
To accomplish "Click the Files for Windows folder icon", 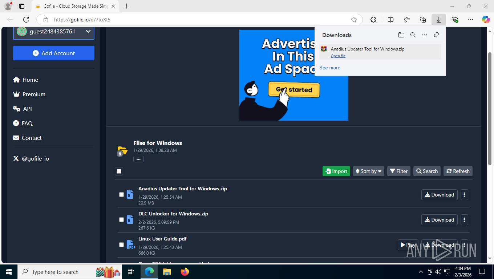I will tap(122, 150).
